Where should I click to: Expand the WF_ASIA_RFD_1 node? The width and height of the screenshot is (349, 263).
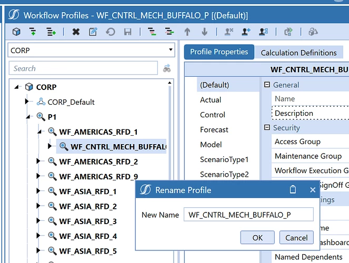38,191
